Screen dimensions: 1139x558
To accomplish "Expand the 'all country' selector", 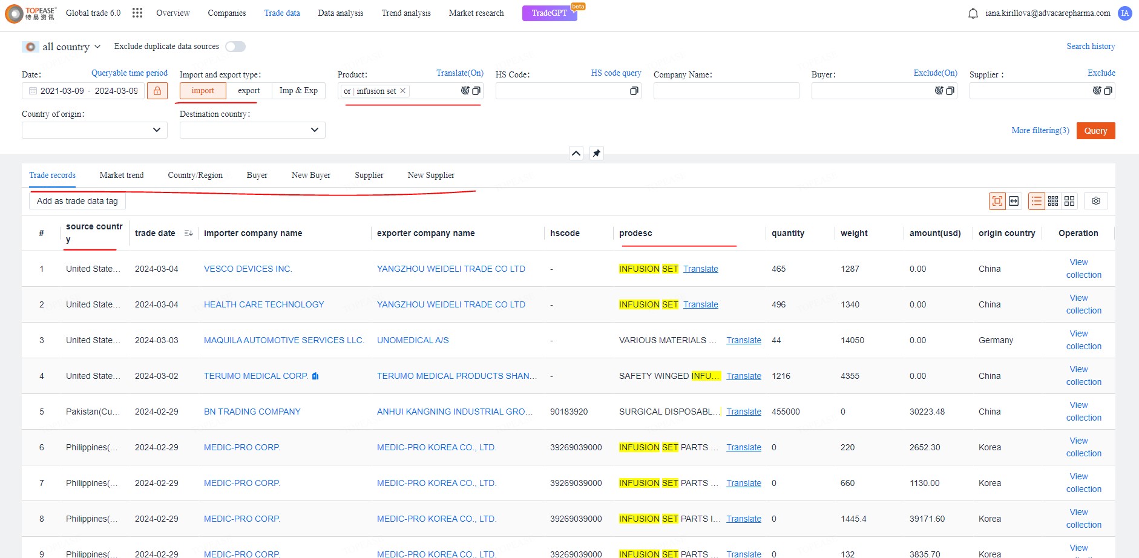I will pos(62,47).
